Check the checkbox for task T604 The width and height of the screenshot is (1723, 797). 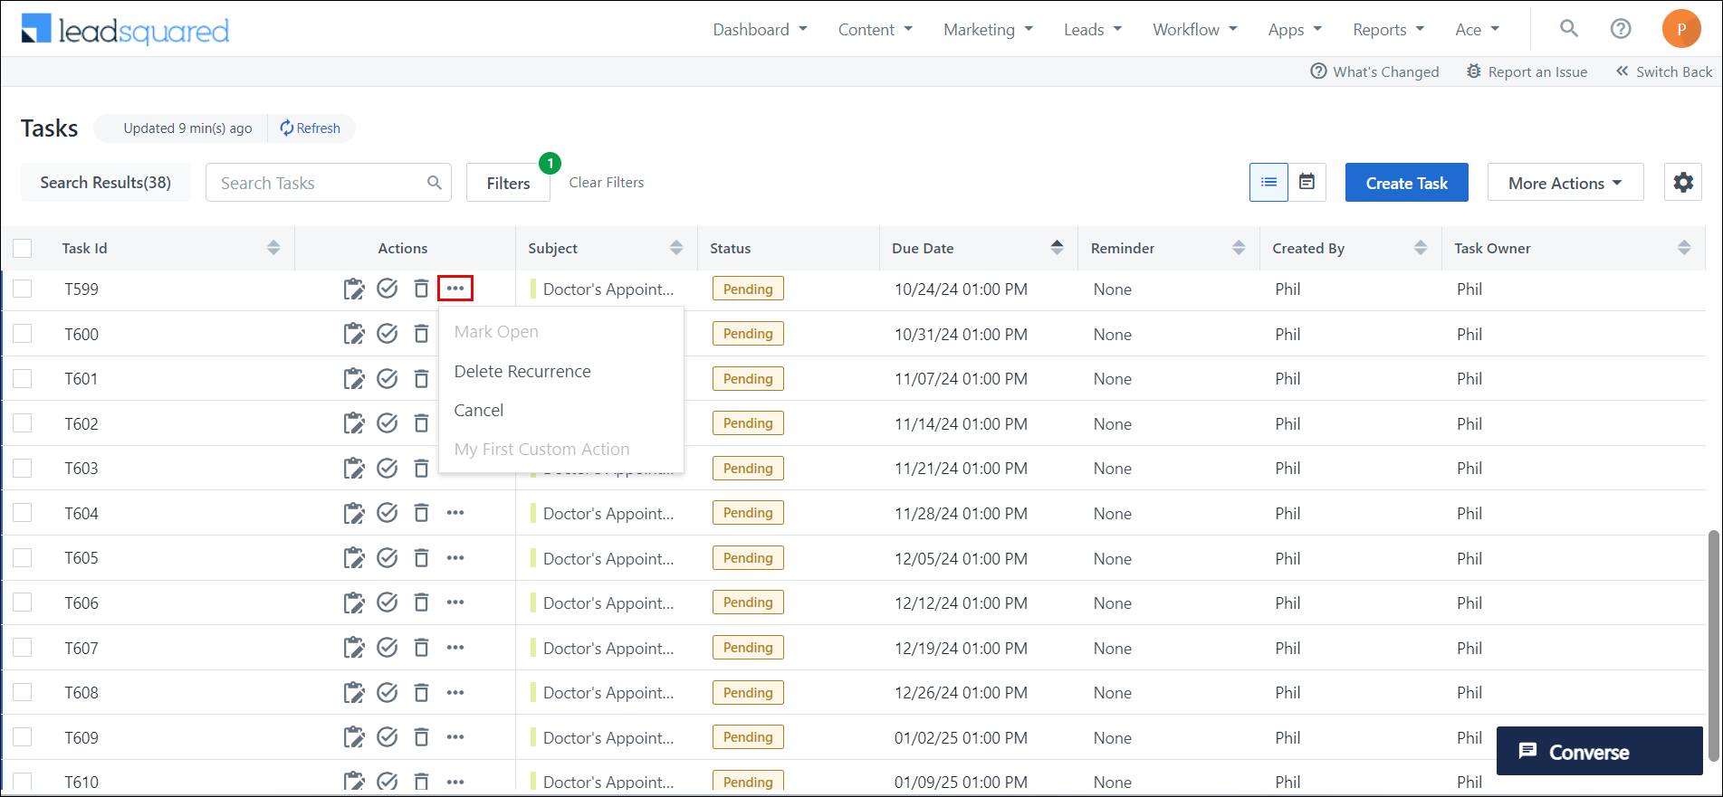pyautogui.click(x=23, y=513)
